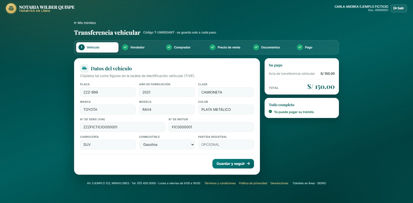Open the Combustible dropdown showing Gasolina
The image size is (413, 203).
coord(167,145)
